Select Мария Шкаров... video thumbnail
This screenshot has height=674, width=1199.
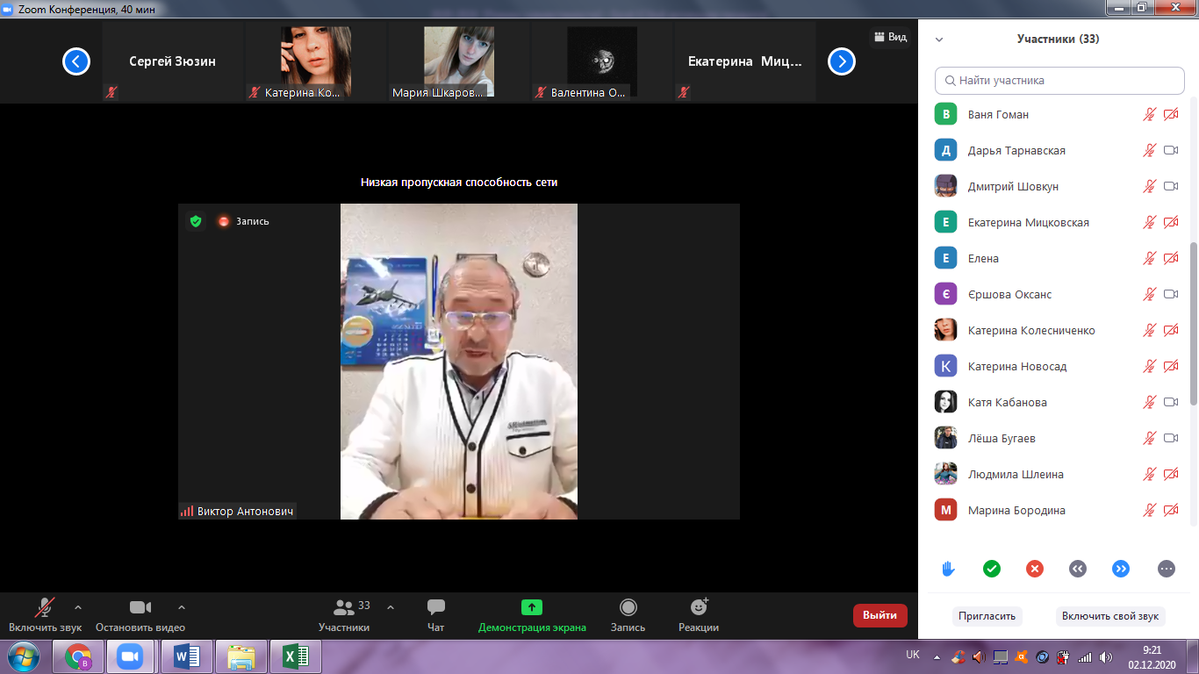(459, 61)
